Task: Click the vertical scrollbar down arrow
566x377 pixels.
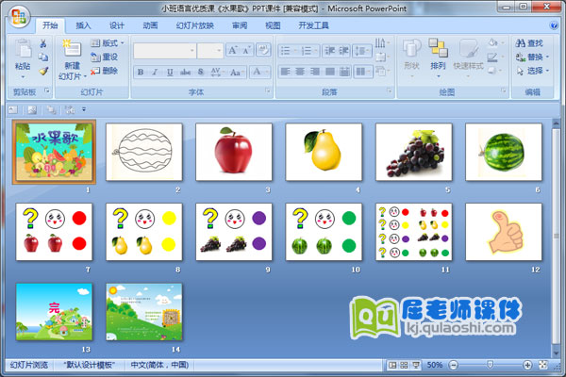Action: (x=557, y=352)
